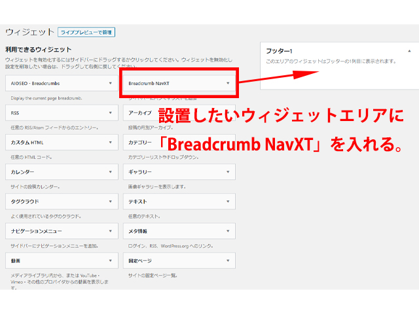The height and width of the screenshot is (314, 419).
Task: Select the メタ情報 widget title
Action: click(137, 231)
